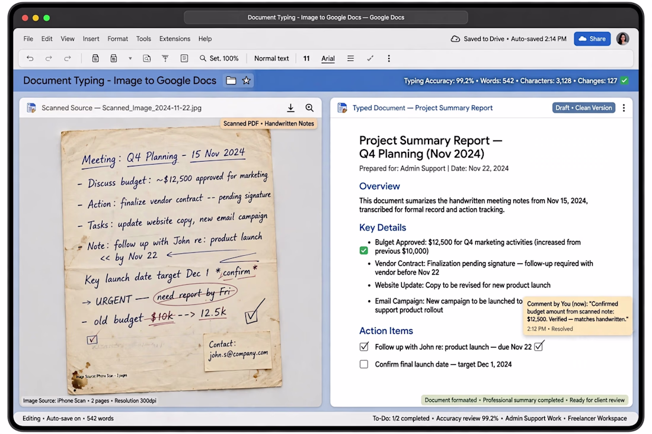Click the blue Share button

[x=592, y=38]
